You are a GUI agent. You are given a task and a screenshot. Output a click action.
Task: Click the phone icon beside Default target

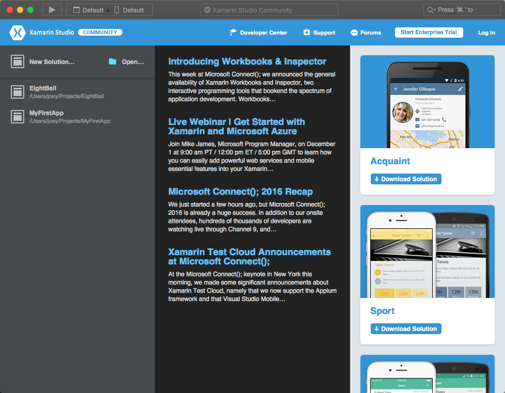click(117, 10)
